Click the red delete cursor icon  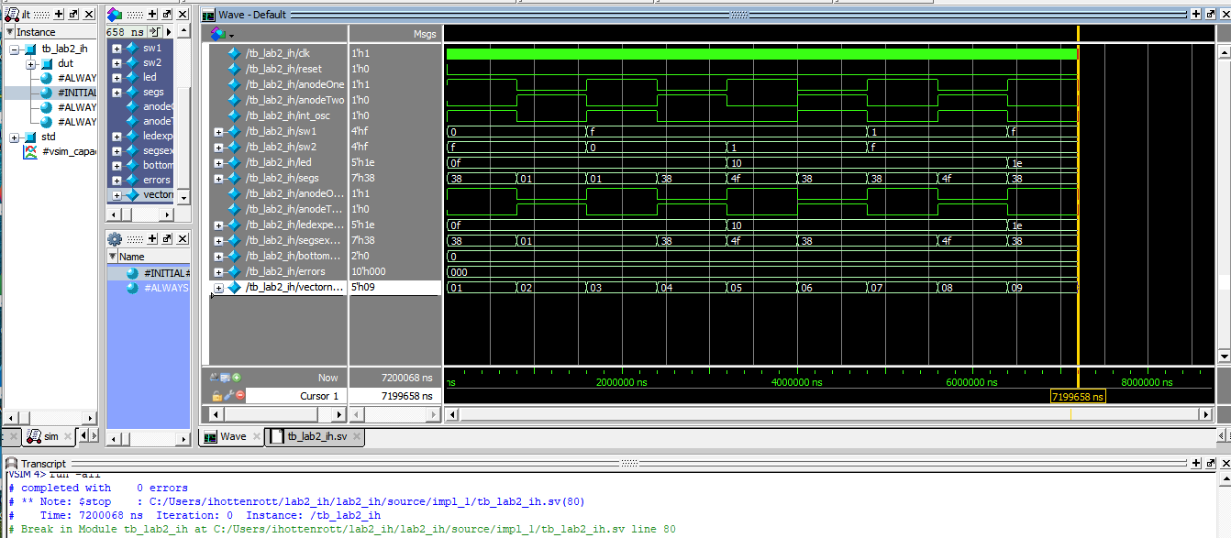pos(239,396)
